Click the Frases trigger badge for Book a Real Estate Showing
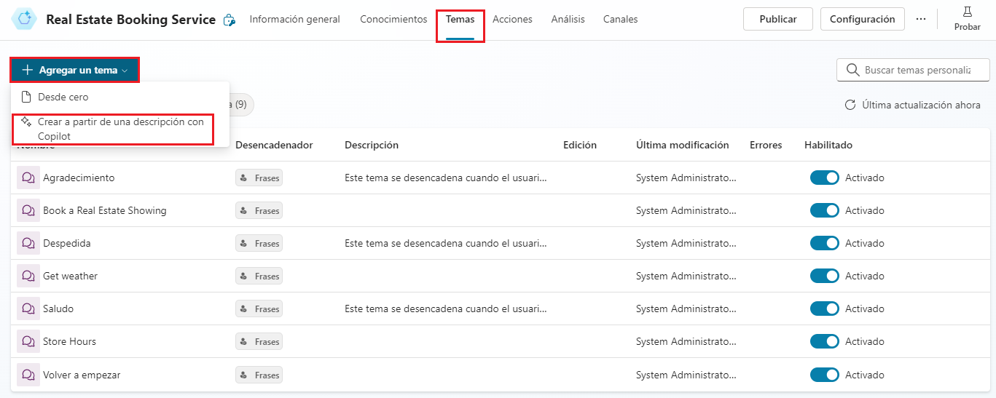This screenshot has width=996, height=398. (259, 210)
